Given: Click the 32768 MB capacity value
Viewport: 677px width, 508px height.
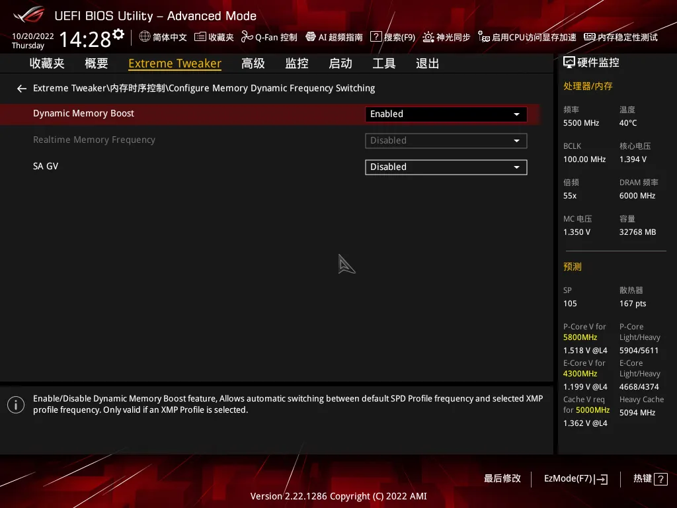Looking at the screenshot, I should (638, 232).
